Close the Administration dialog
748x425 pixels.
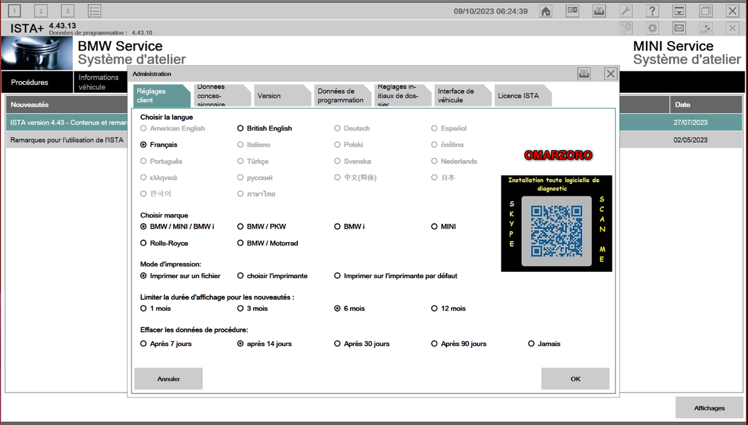[x=611, y=74]
